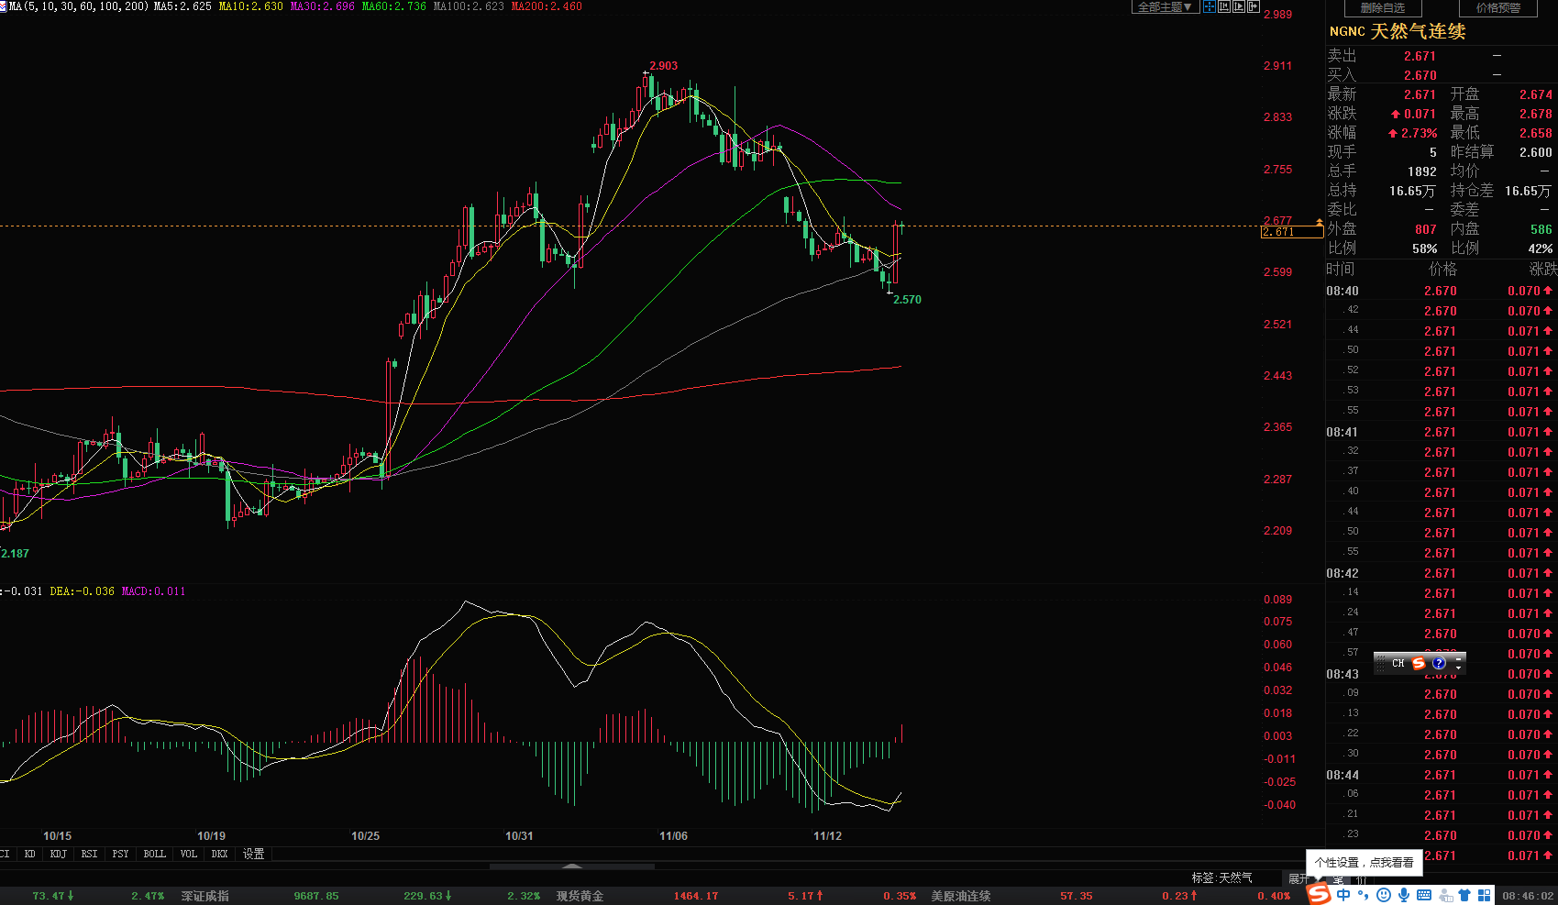Toggle the punctuation mode icon in IME bar
The image size is (1558, 905).
(x=1363, y=895)
